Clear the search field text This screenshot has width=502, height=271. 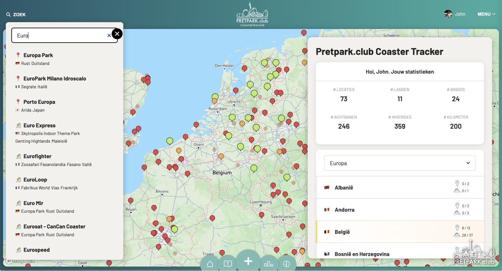click(x=109, y=36)
